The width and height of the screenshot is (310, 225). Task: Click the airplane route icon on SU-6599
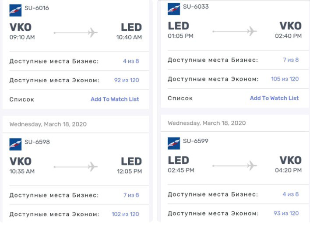click(x=235, y=165)
